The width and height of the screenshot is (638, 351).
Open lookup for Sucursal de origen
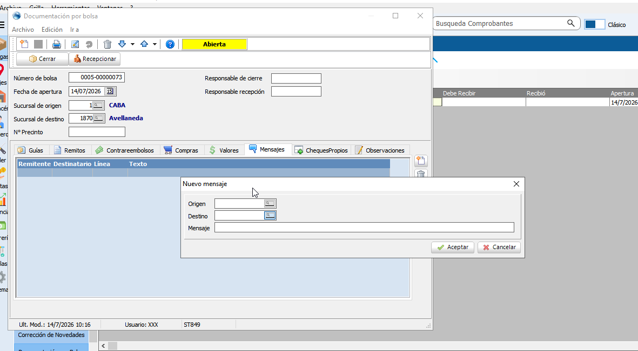pyautogui.click(x=98, y=106)
